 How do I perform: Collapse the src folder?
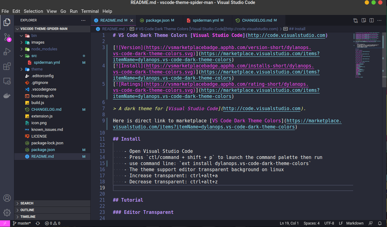(x=52, y=56)
